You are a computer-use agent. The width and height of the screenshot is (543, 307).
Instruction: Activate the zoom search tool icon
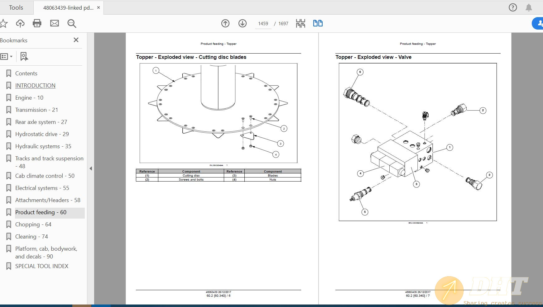71,23
